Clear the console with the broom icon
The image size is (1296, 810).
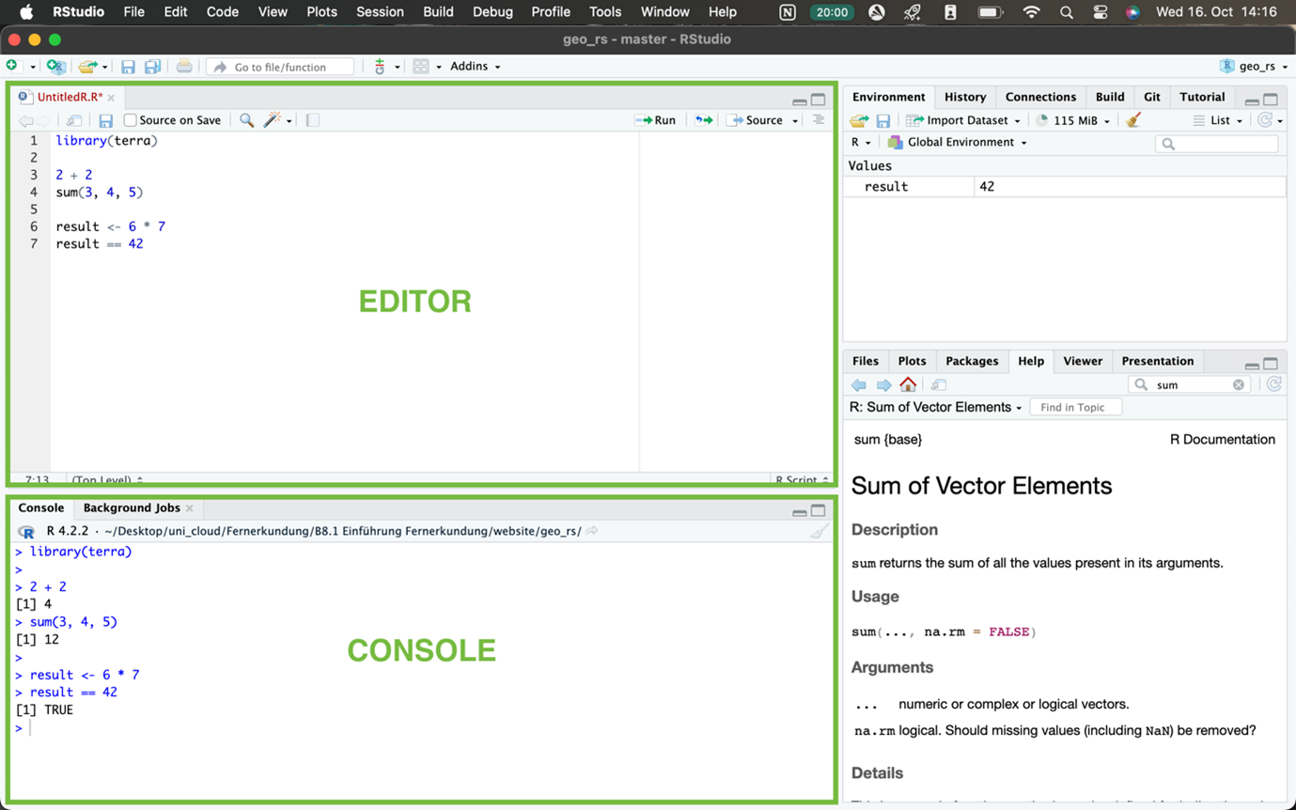pyautogui.click(x=820, y=532)
